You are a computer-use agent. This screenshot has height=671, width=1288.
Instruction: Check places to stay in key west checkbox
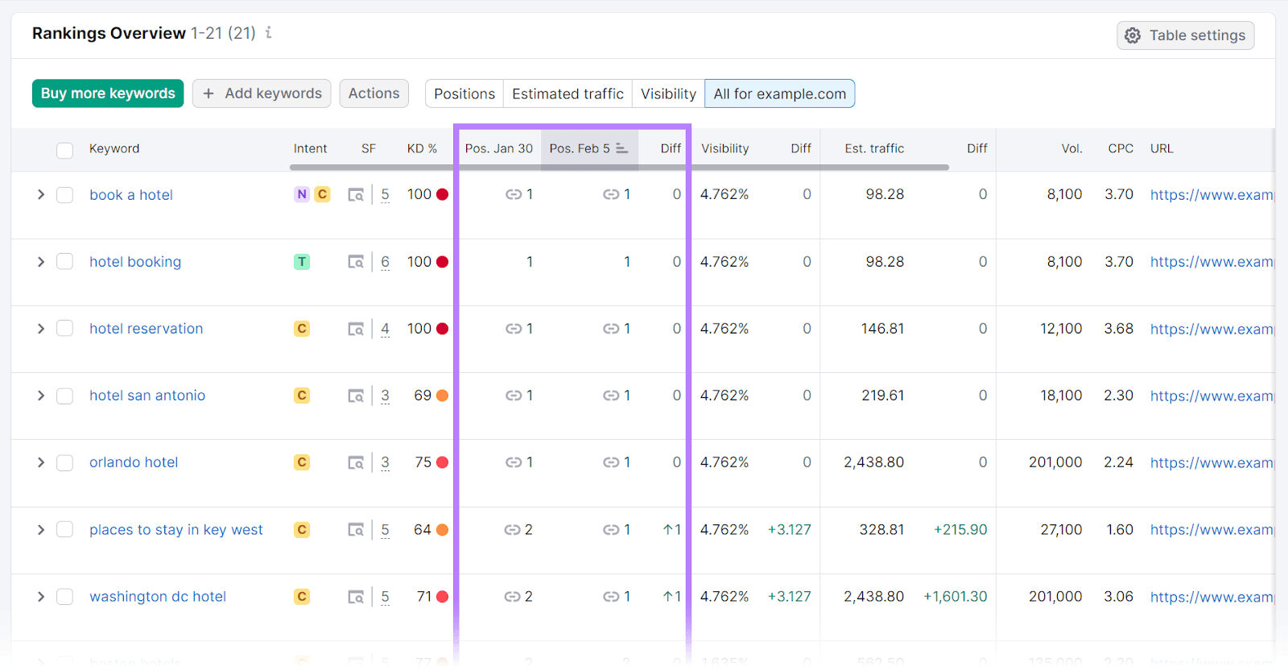[65, 530]
